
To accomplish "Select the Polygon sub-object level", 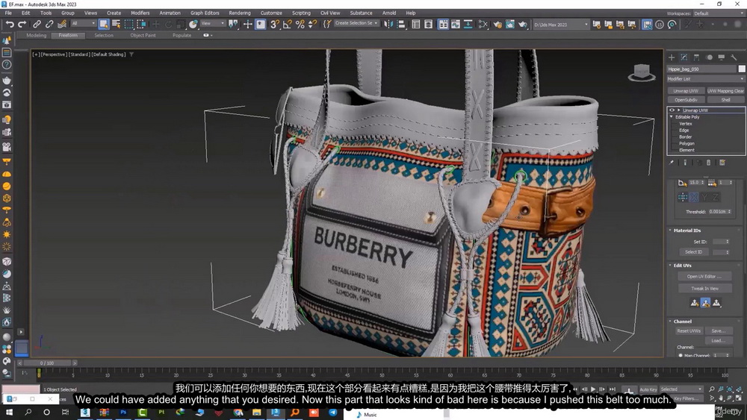I will [686, 144].
